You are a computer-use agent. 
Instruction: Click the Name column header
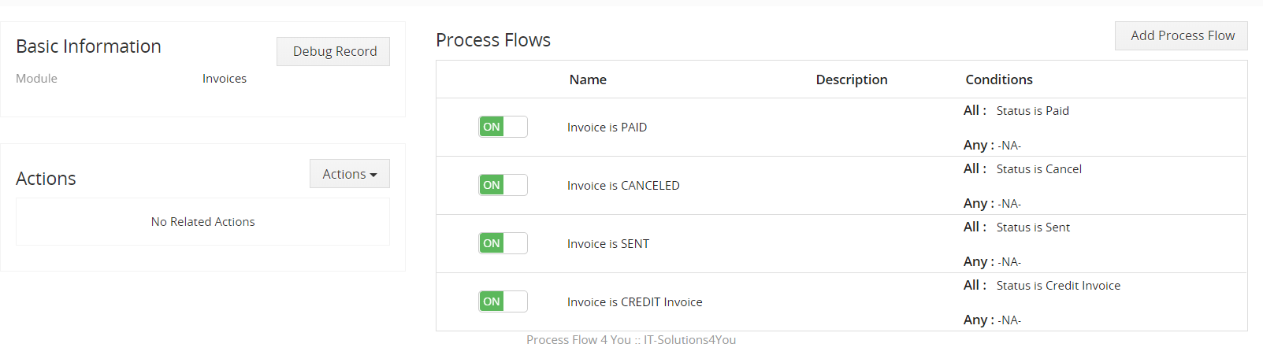[x=588, y=80]
